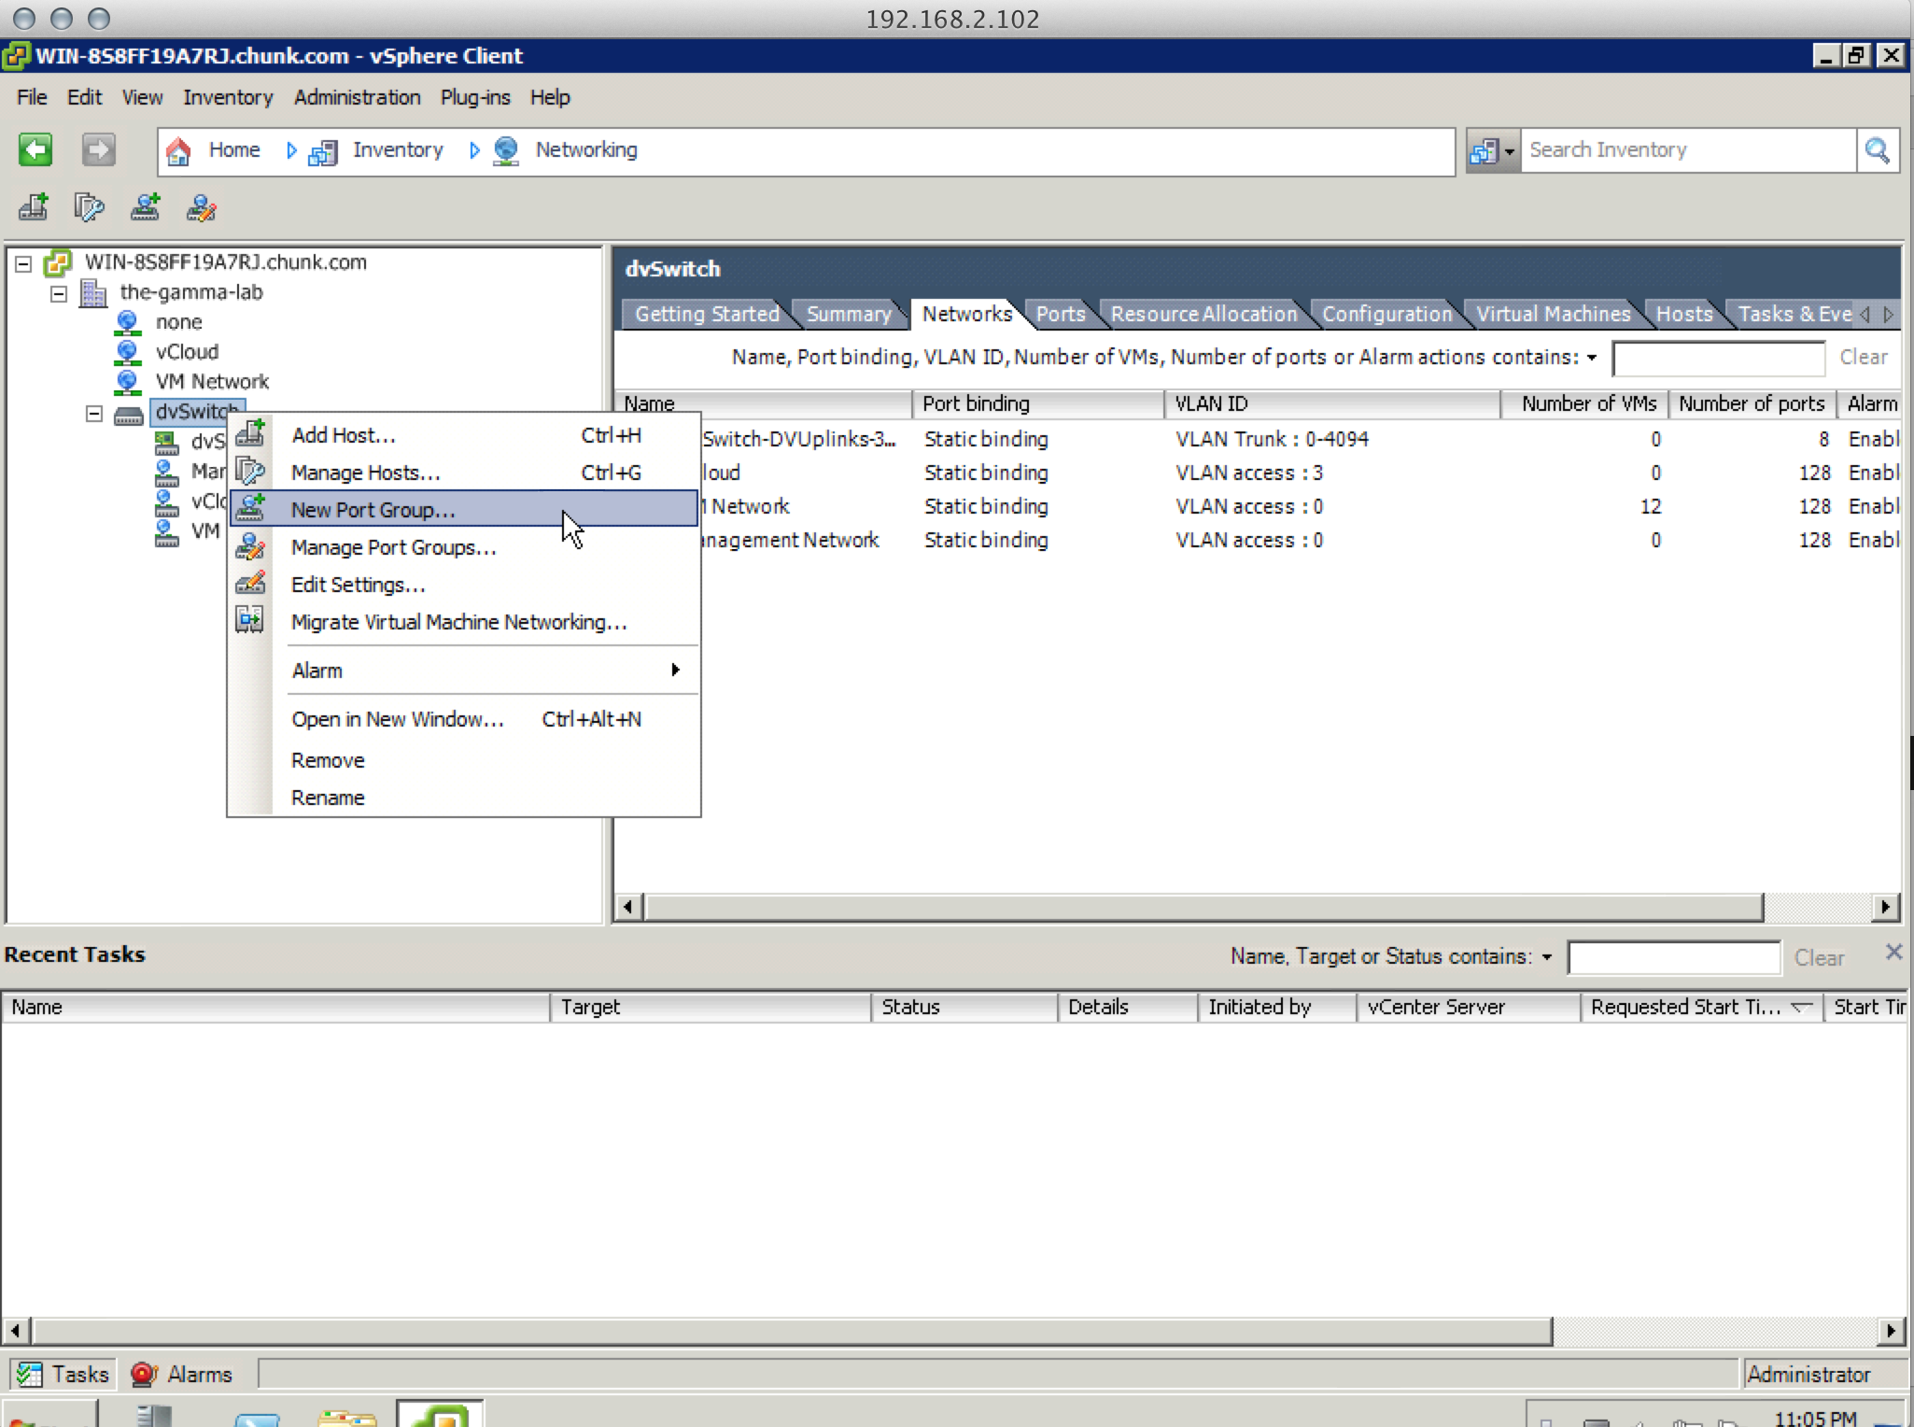Open the Administration menu

pos(357,97)
